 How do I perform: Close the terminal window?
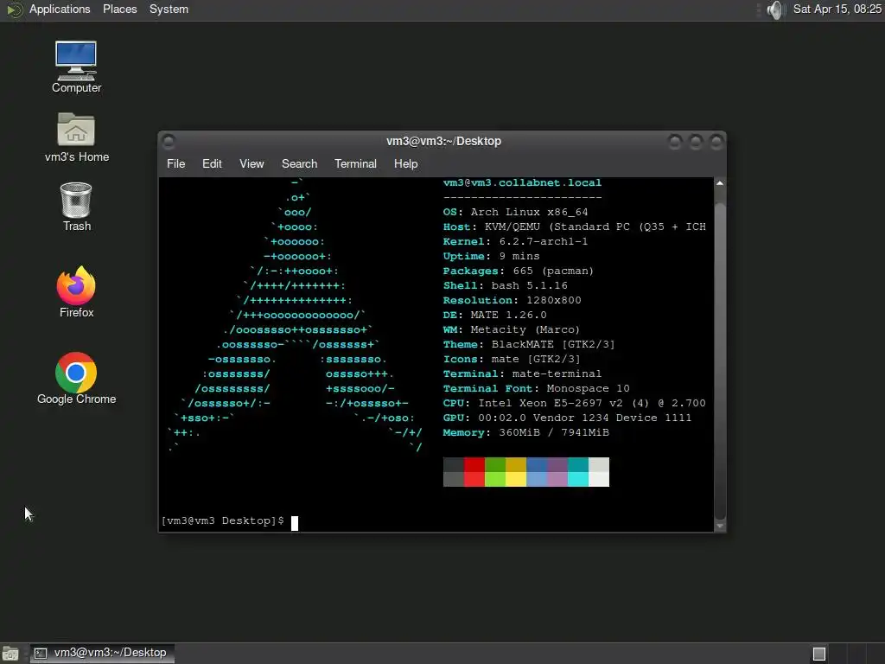coord(716,141)
